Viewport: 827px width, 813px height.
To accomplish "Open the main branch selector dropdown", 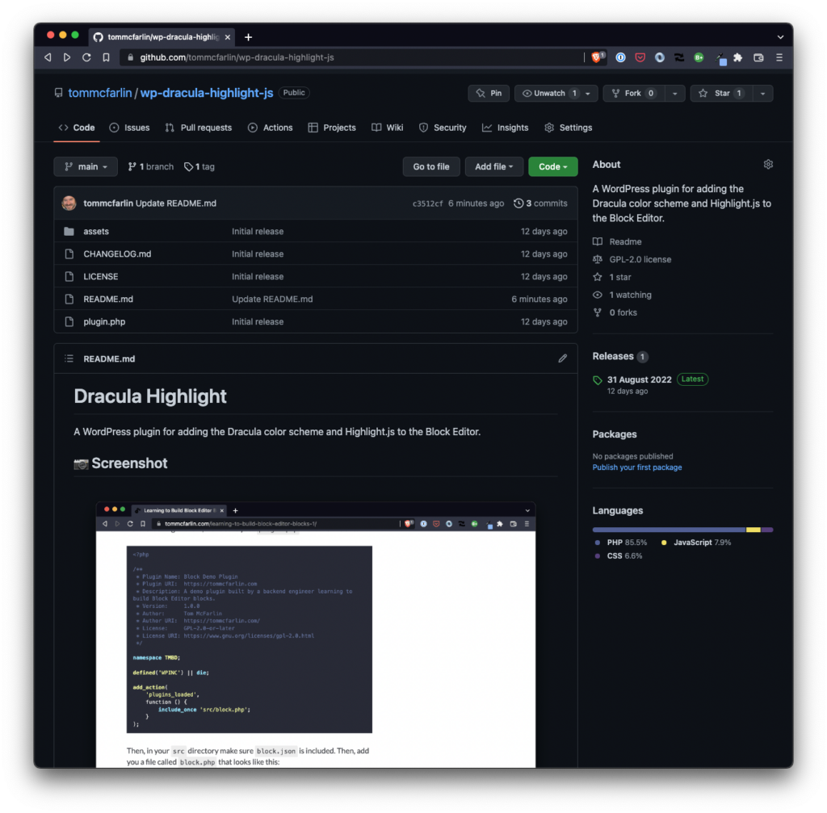I will pyautogui.click(x=86, y=166).
